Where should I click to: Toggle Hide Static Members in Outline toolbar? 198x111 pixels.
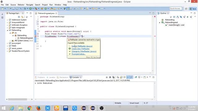point(184,17)
